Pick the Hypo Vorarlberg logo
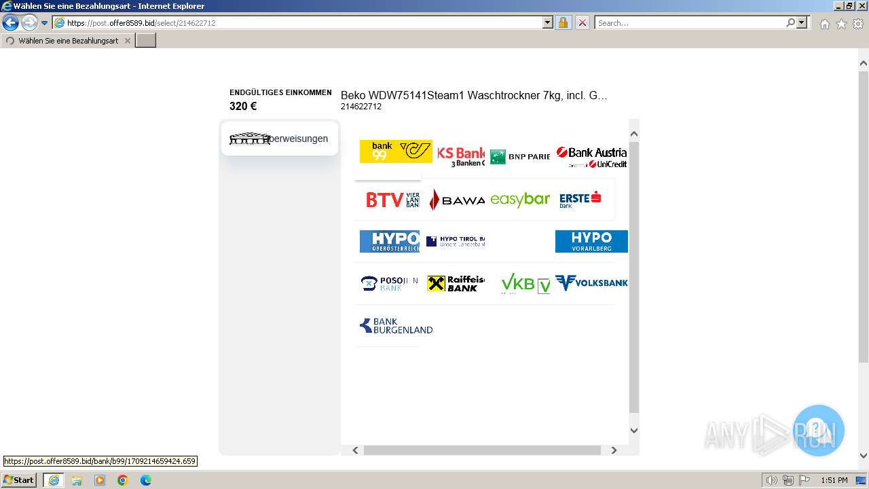Image resolution: width=869 pixels, height=489 pixels. coord(591,241)
